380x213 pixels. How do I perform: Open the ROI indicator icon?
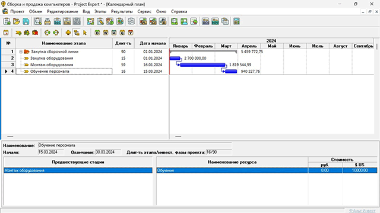(205, 21)
